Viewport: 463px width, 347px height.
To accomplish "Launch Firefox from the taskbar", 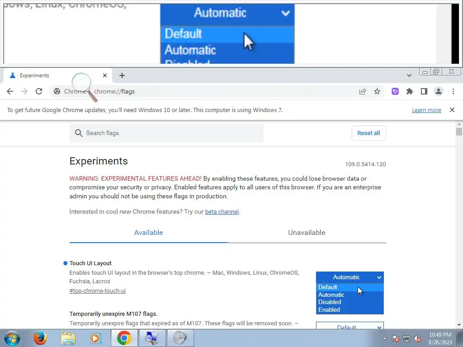I will [x=40, y=338].
